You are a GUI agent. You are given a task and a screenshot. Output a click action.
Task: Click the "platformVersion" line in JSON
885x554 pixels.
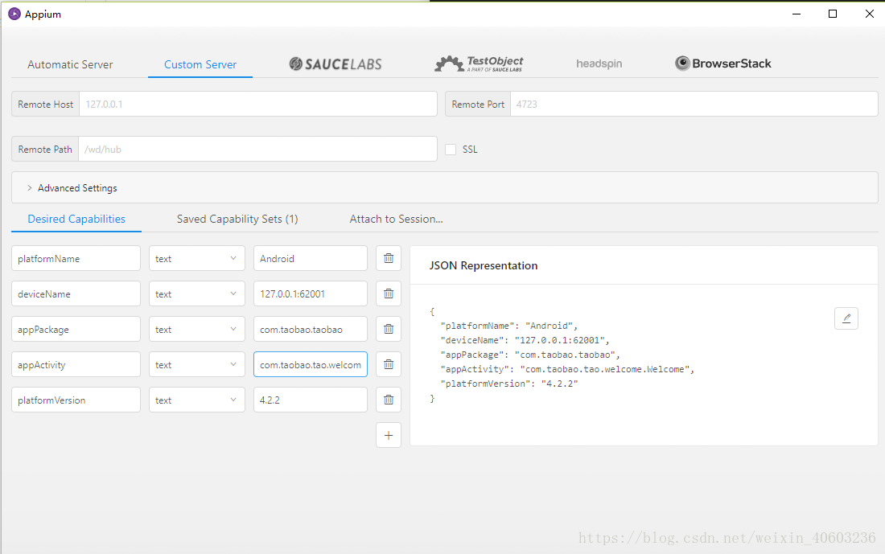point(509,384)
